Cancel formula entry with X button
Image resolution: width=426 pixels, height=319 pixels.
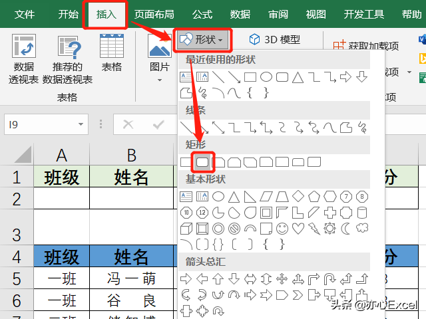(128, 124)
